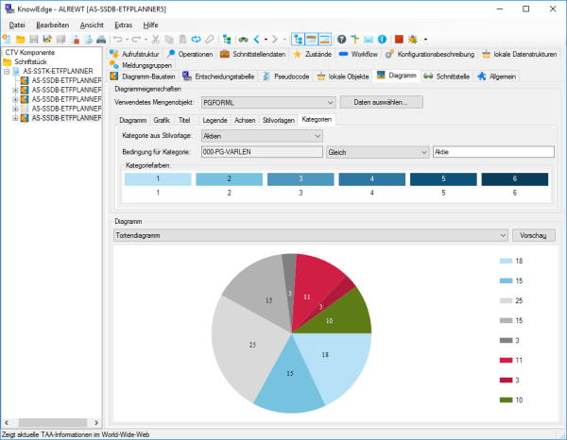Viewport: 567px width, 440px height.
Task: Click the dark help question mark icon
Action: (x=342, y=39)
